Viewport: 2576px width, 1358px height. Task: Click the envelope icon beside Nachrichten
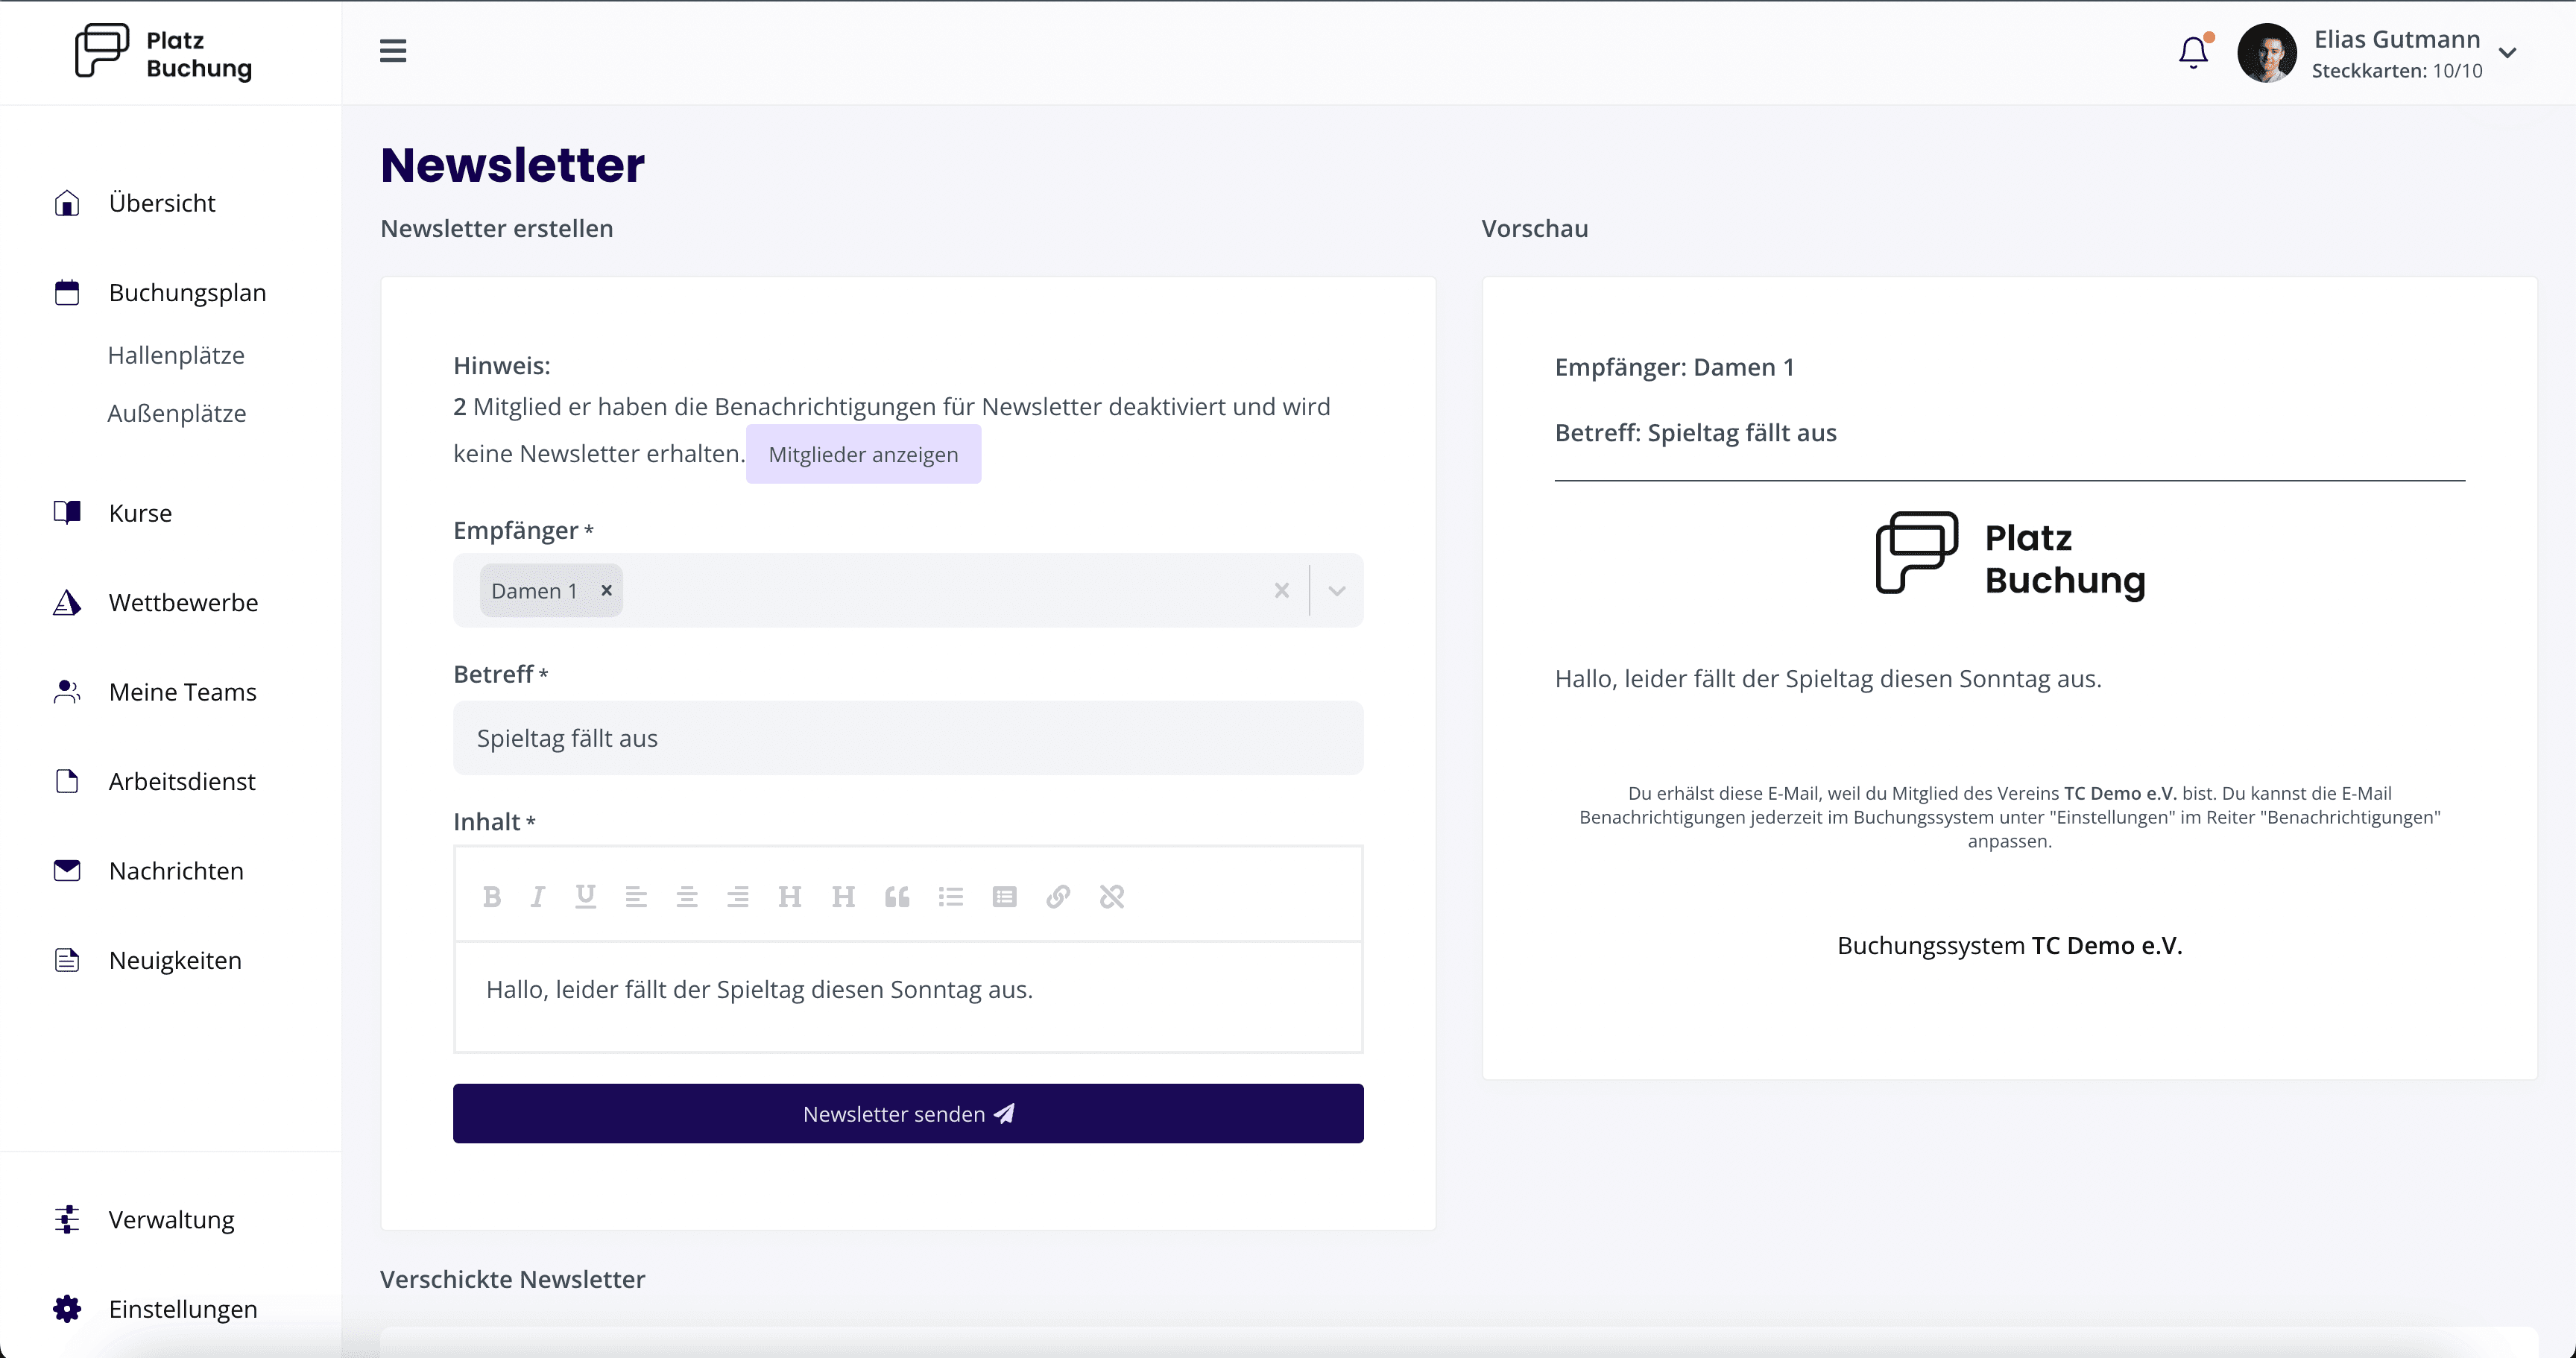[x=67, y=870]
